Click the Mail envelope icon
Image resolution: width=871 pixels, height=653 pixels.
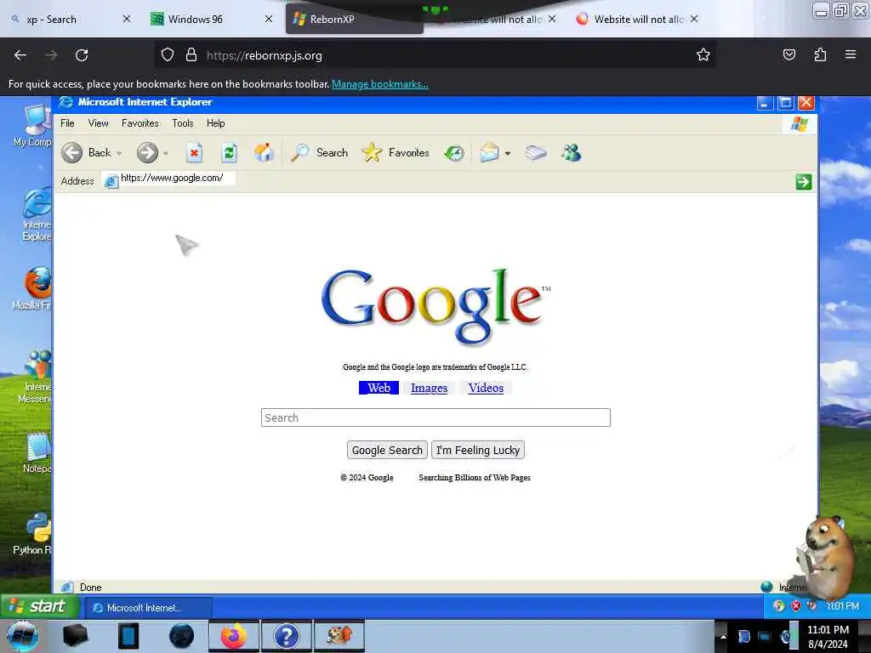pyautogui.click(x=489, y=152)
